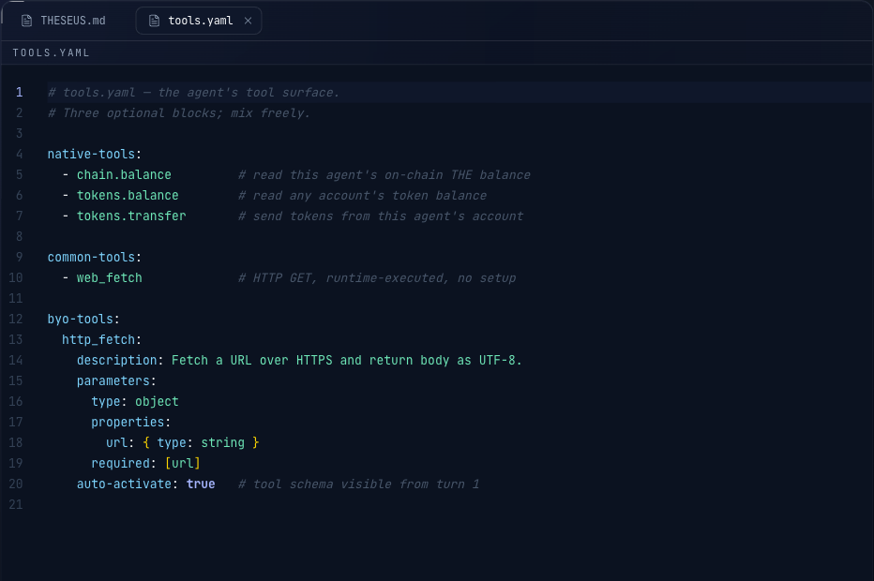Click the comment "# tools.yaml — the agent's tool surface."
Image resolution: width=874 pixels, height=581 pixels.
click(x=193, y=92)
